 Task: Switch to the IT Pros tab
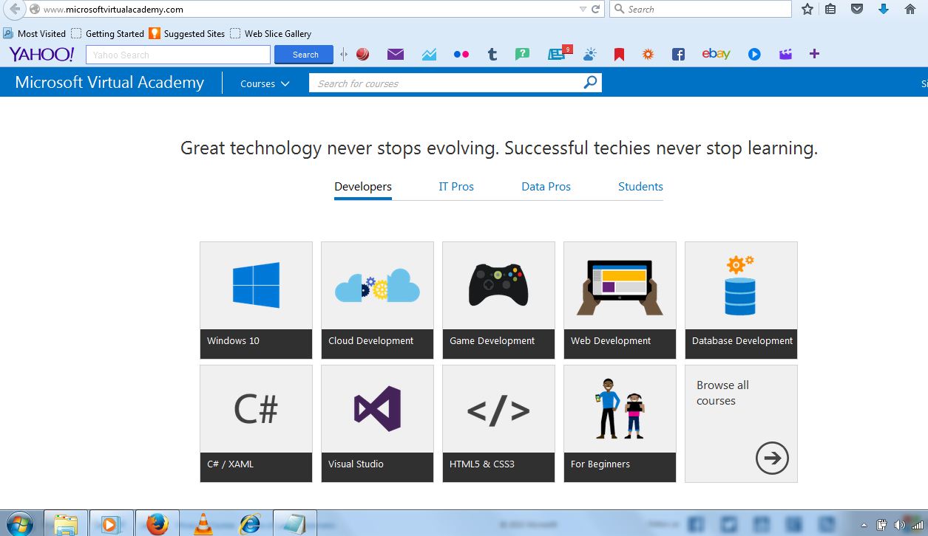point(456,186)
